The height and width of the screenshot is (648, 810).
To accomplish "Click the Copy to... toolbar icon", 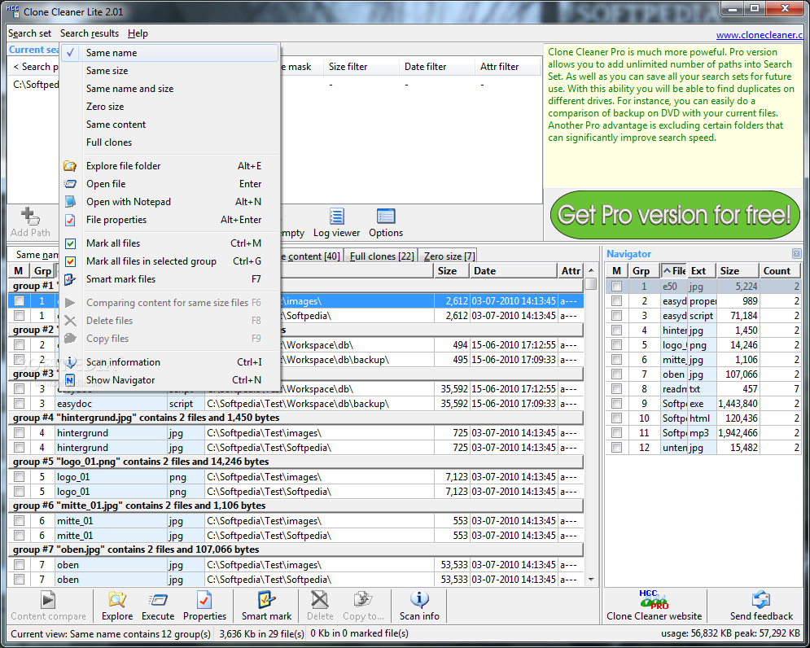I will coord(363,600).
